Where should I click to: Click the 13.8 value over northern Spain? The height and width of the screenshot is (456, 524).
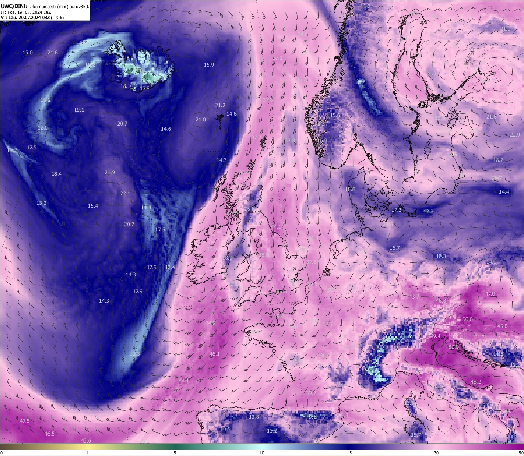pyautogui.click(x=254, y=417)
